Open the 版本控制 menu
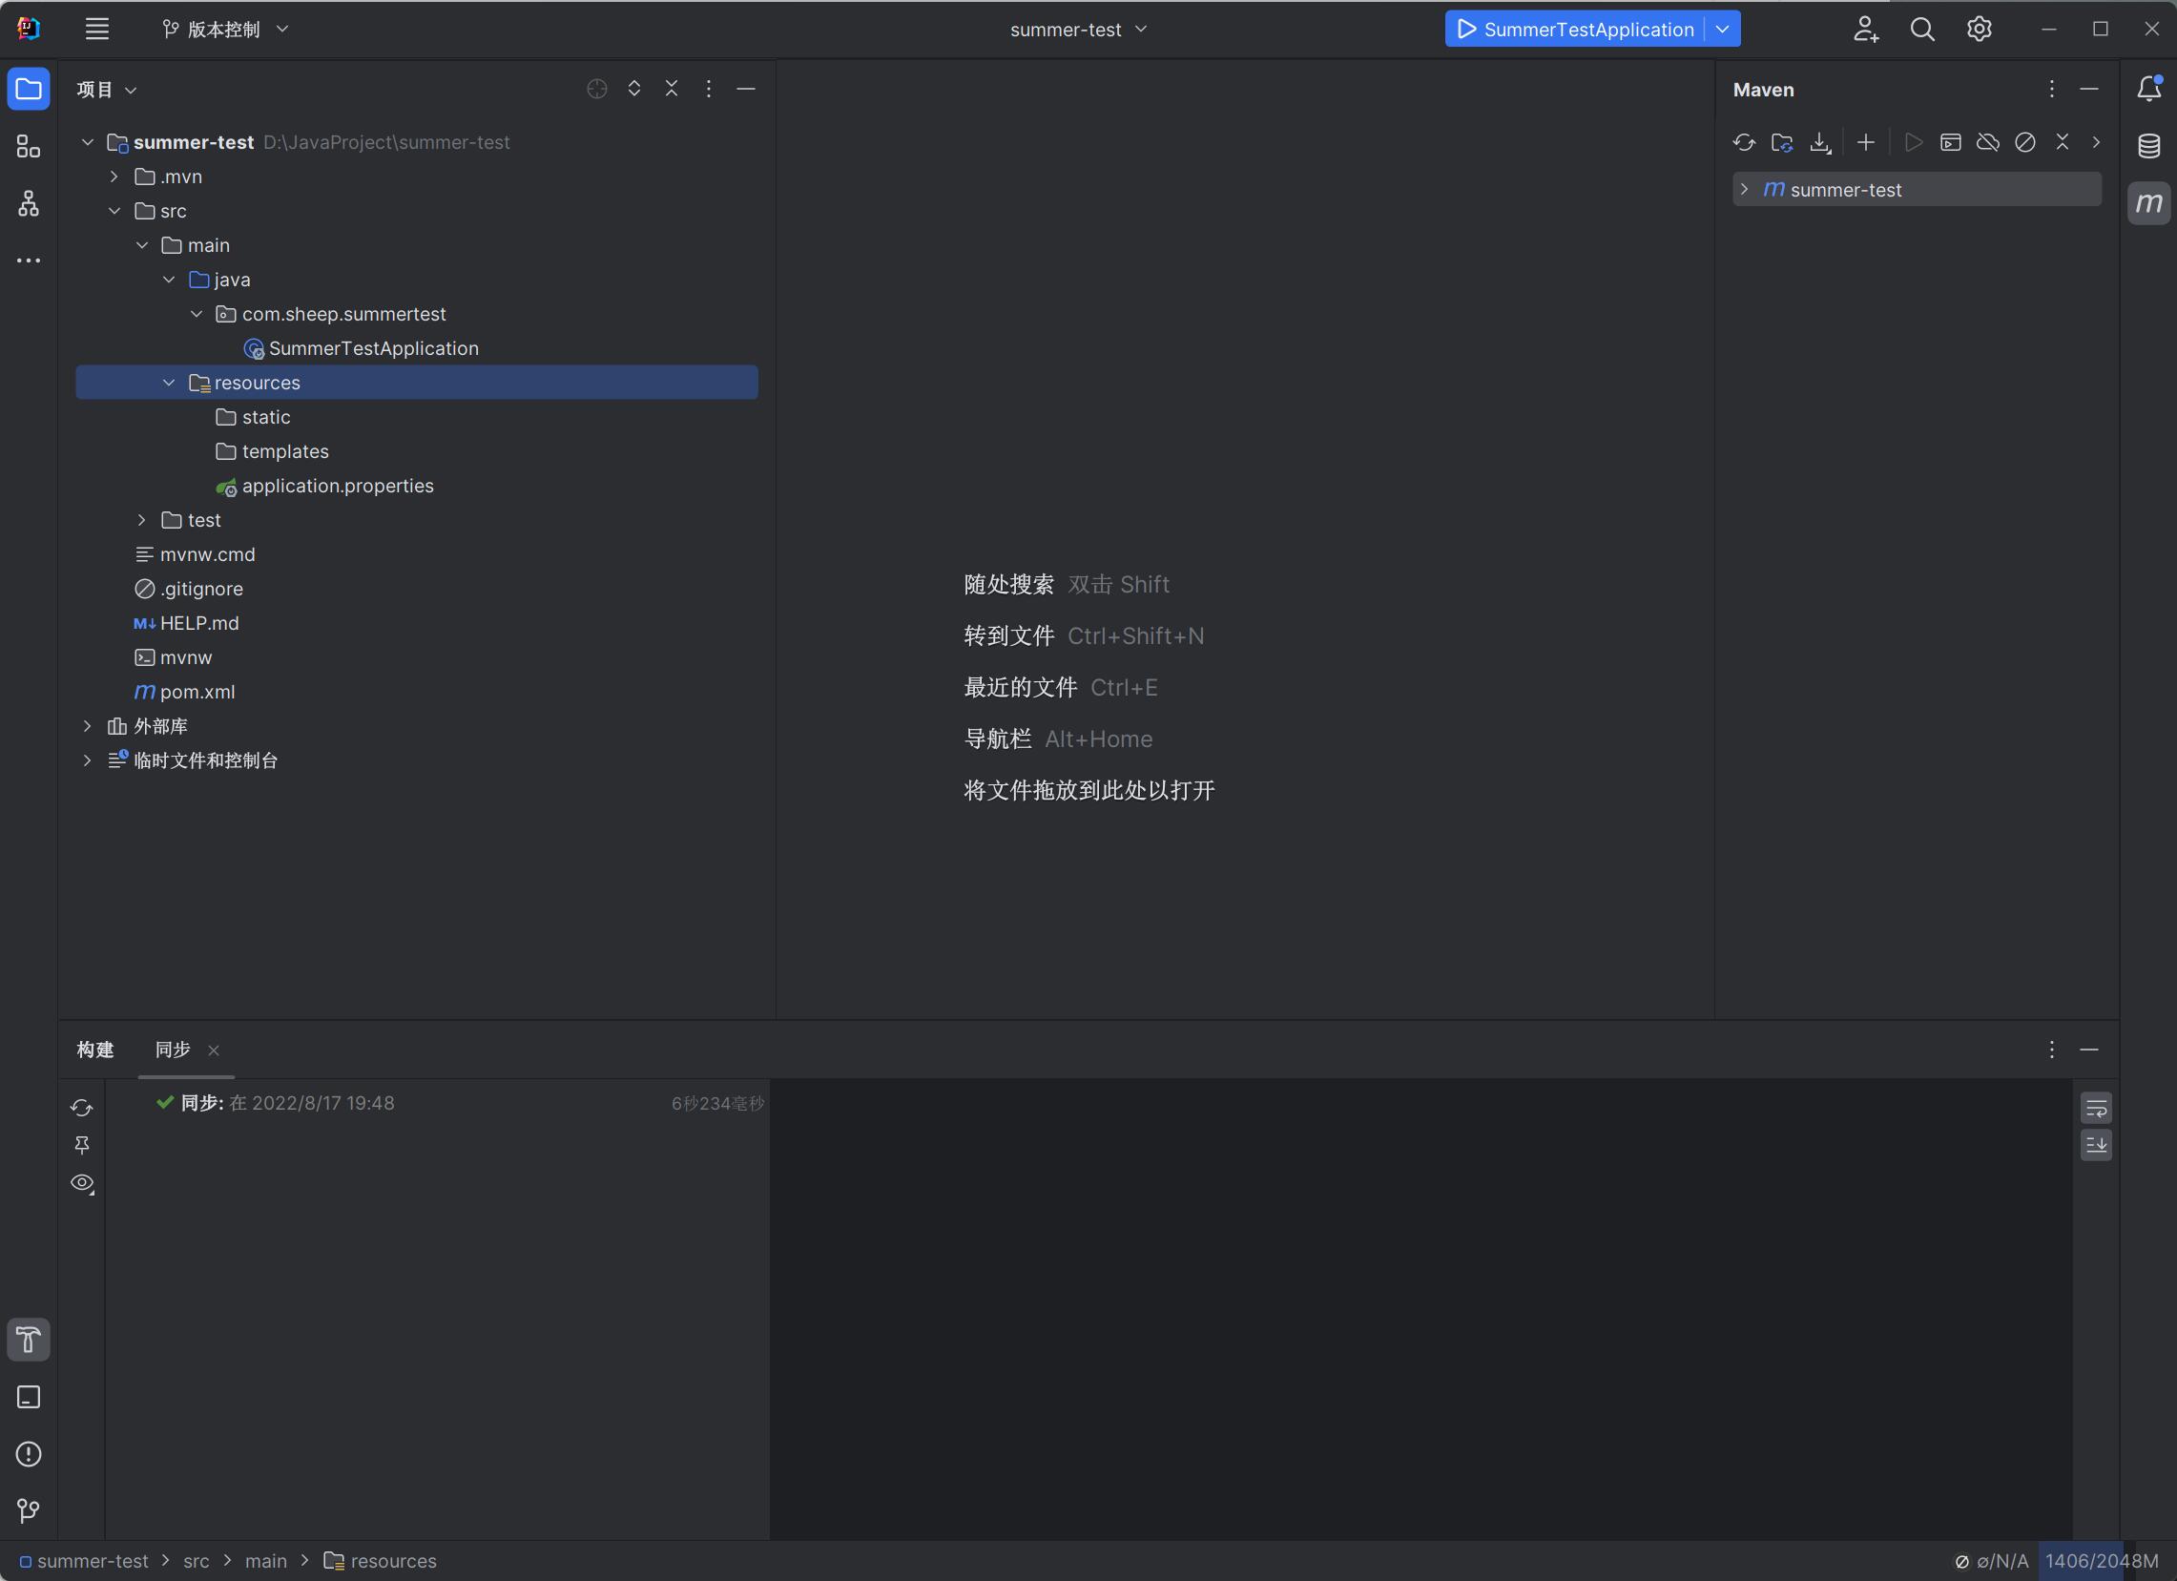 [223, 29]
